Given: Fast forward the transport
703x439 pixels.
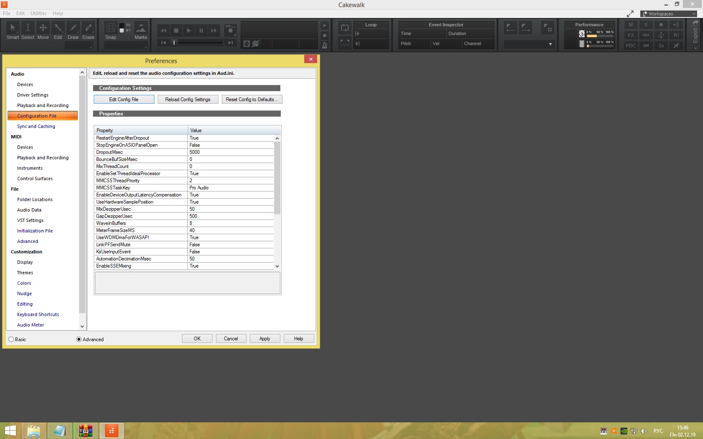Looking at the screenshot, I should click(x=214, y=31).
